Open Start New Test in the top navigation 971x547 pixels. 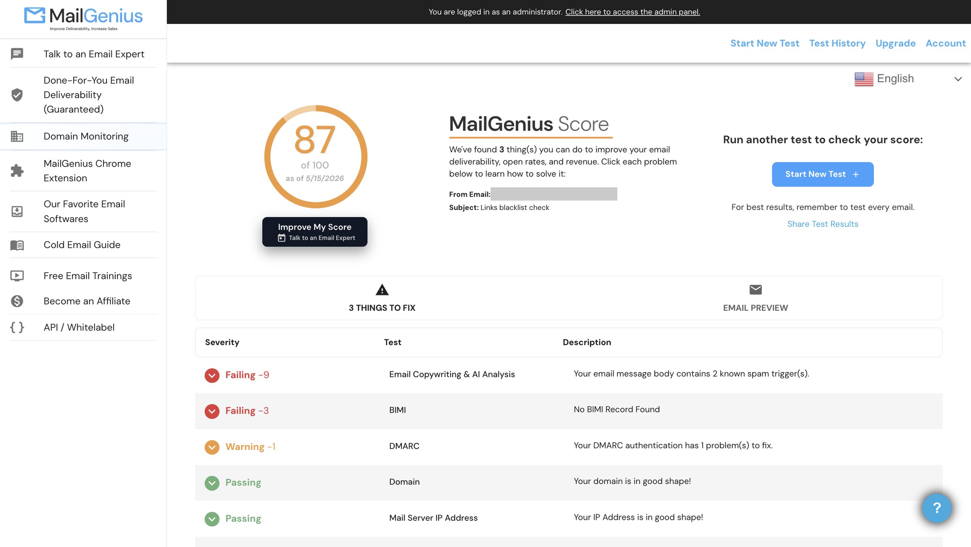pyautogui.click(x=765, y=43)
